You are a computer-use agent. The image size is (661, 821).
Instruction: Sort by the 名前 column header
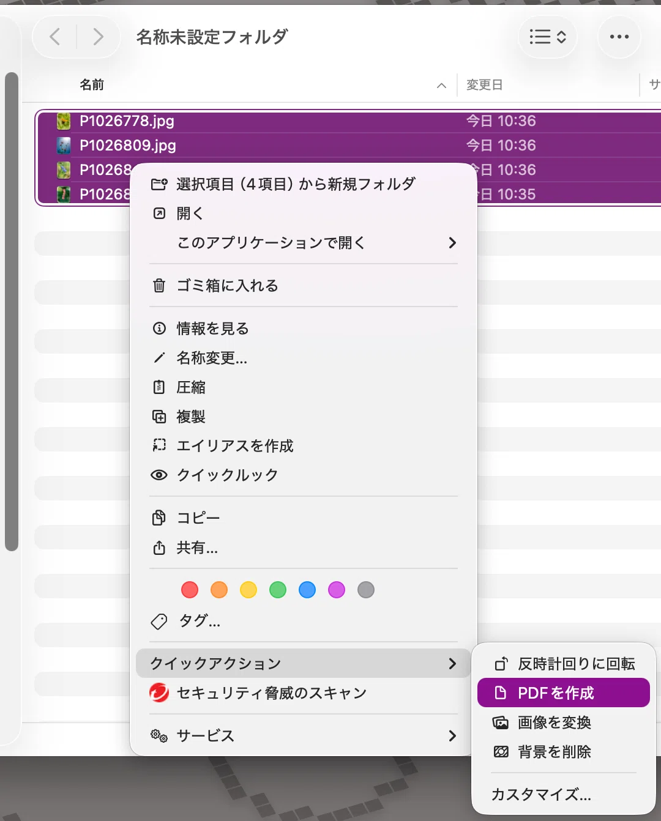[92, 85]
